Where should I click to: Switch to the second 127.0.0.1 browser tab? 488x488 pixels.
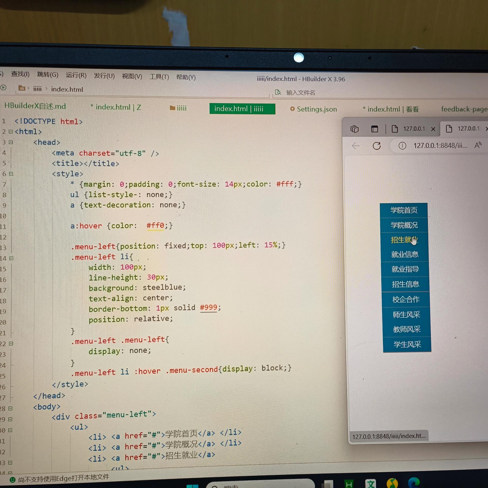tap(465, 129)
